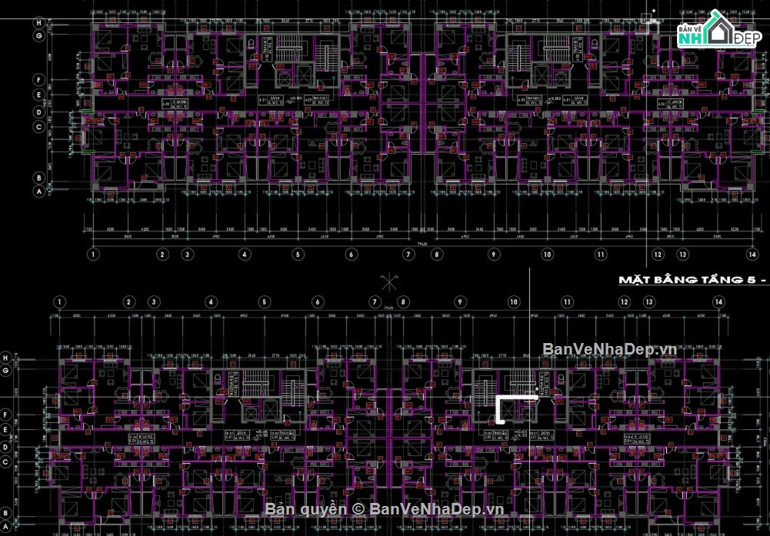
Task: Click axis bubble G of the upper plan
Action: [x=39, y=36]
